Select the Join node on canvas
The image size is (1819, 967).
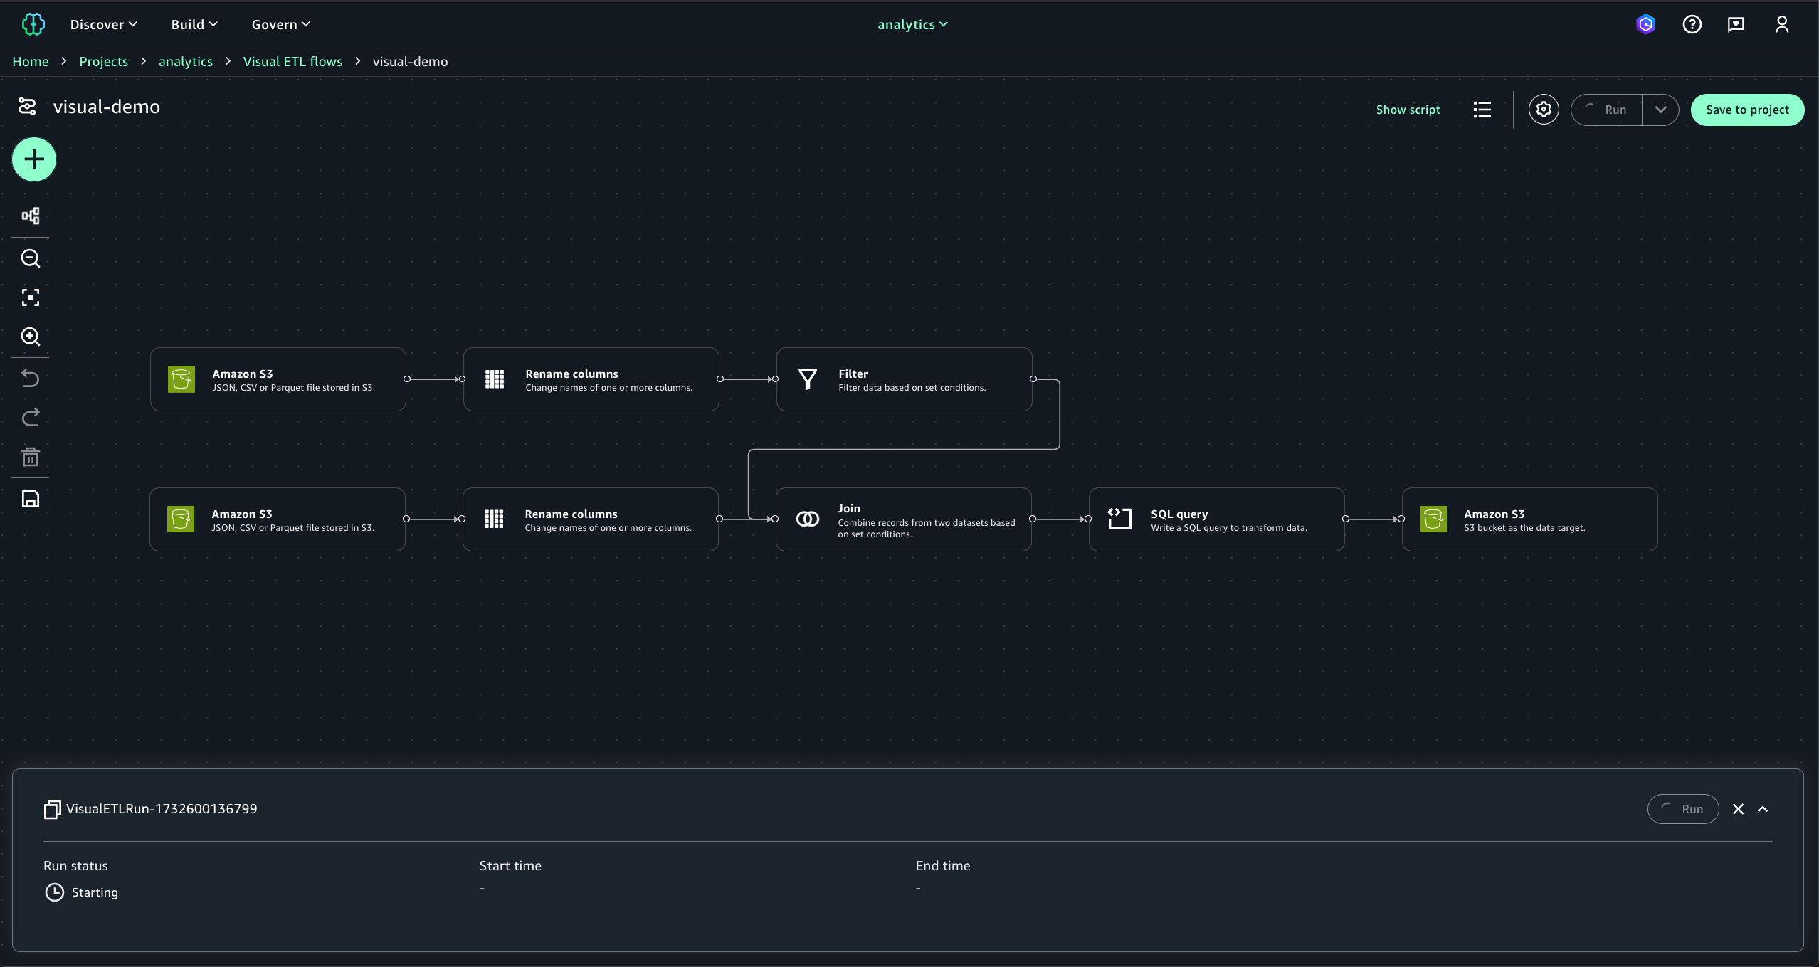click(x=902, y=519)
